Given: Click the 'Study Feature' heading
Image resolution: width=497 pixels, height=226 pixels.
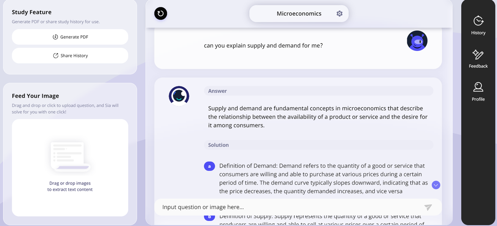Looking at the screenshot, I should pos(31,12).
